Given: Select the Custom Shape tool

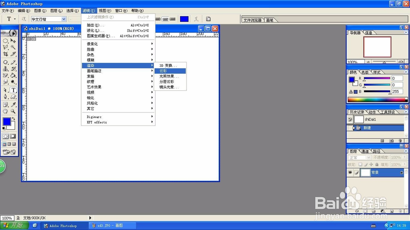Looking at the screenshot, I should tap(13, 97).
